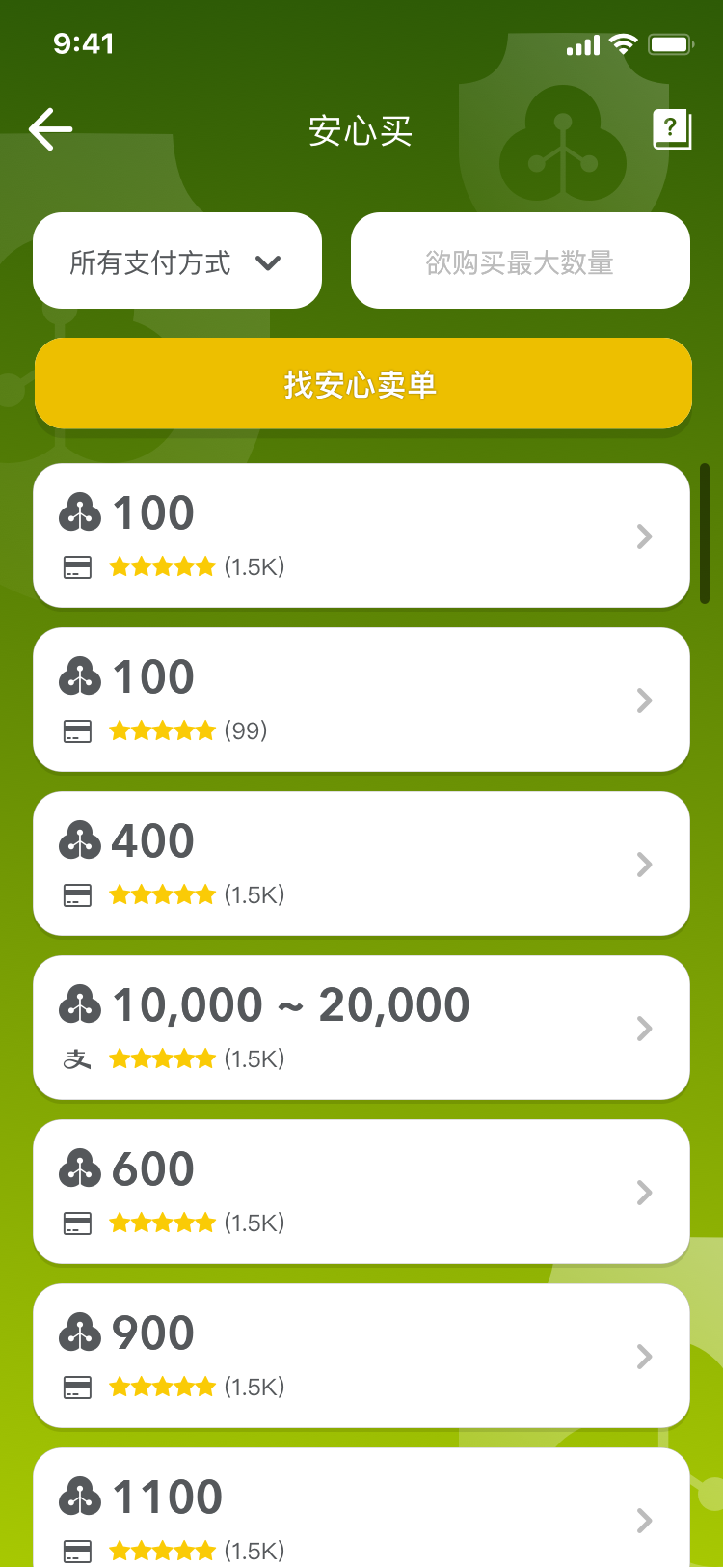
Task: Open the 所有支付方式 payment method dropdown
Action: [177, 261]
